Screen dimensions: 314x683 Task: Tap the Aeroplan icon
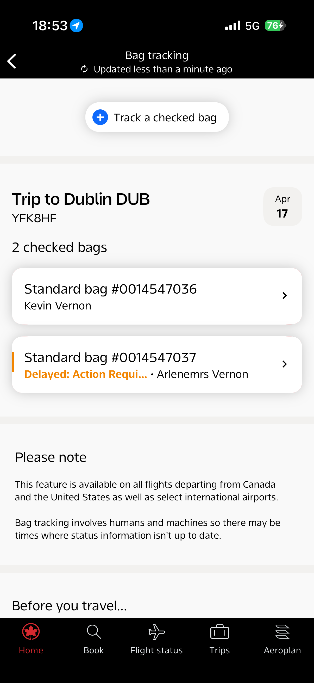coord(282,632)
